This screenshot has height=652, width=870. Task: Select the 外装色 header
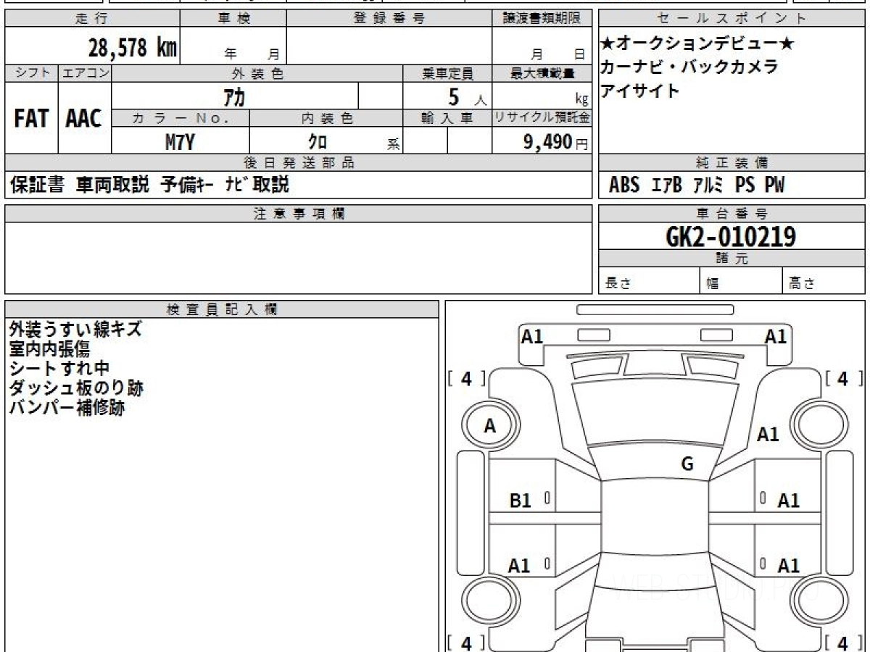[257, 73]
